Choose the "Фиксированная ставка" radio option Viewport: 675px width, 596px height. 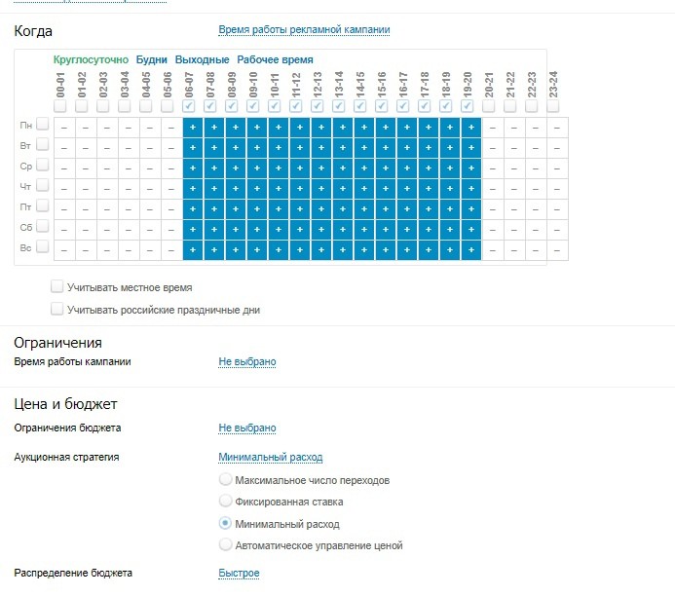(x=226, y=502)
